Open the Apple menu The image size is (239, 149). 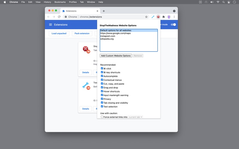(5, 2)
